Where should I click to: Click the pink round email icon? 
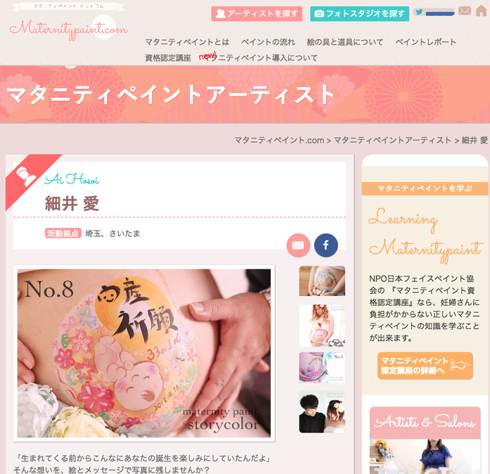(x=298, y=245)
